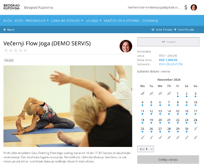The width and height of the screenshot is (204, 165).
Task: Click the Beograd Kupovina logo
Action: pyautogui.click(x=12, y=8)
